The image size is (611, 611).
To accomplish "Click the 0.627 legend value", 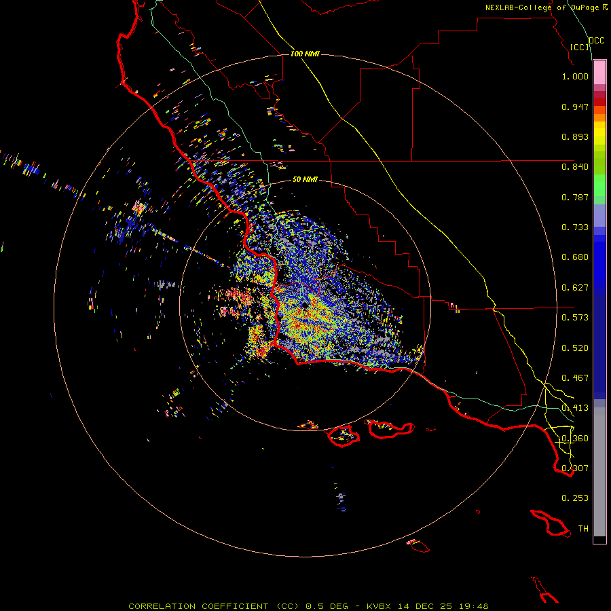I will [x=575, y=288].
